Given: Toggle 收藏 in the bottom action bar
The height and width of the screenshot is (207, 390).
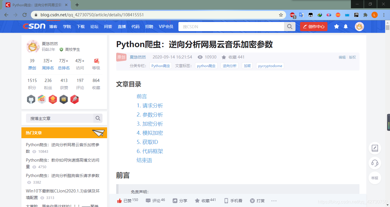Looking at the screenshot, I should coord(205,200).
